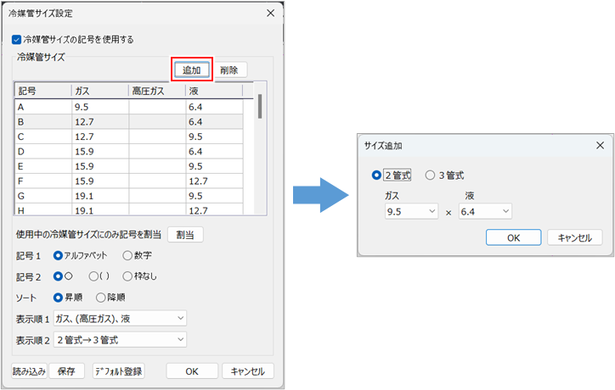Image resolution: width=615 pixels, height=390 pixels.
Task: Expand the ガス size dropdown
Action: tap(411, 211)
